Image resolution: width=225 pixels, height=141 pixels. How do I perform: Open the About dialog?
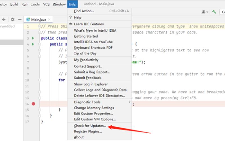point(100,137)
